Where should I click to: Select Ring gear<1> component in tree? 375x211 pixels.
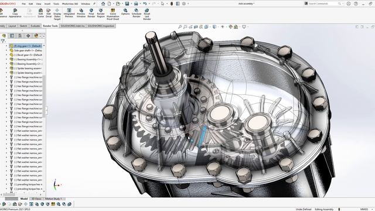[x=26, y=46]
